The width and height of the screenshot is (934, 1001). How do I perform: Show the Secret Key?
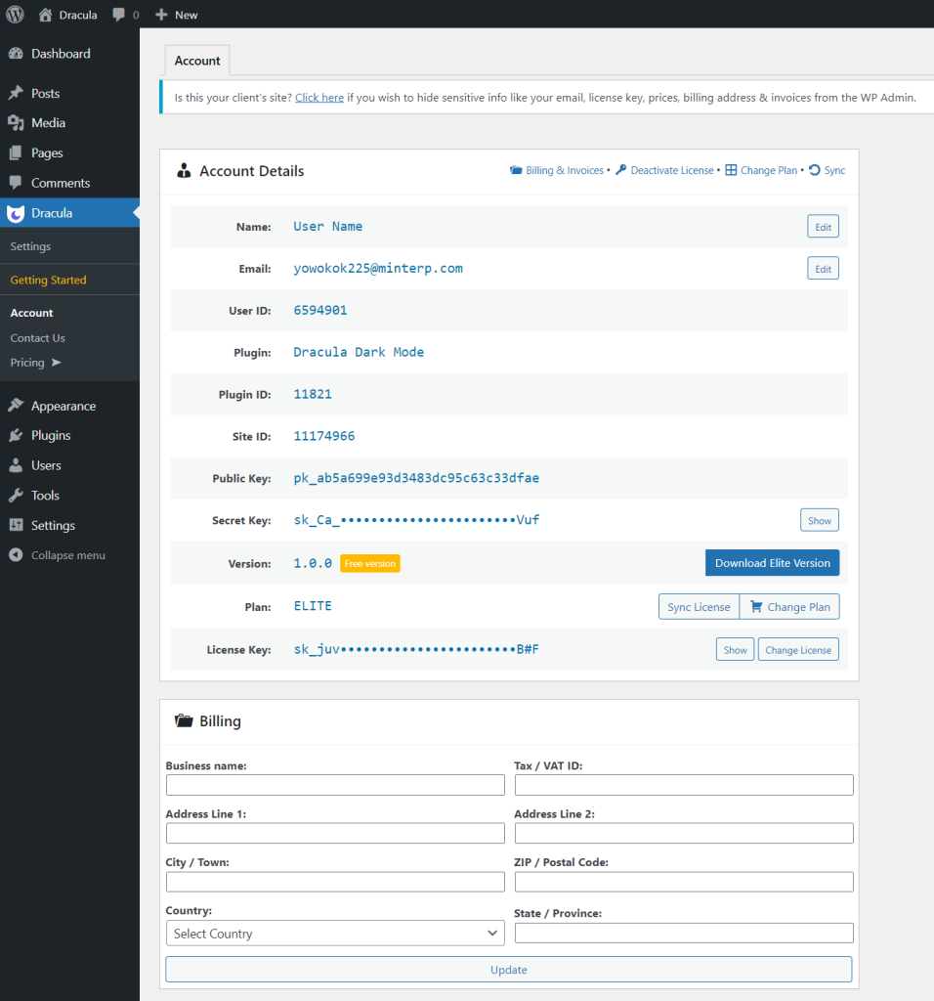point(820,520)
